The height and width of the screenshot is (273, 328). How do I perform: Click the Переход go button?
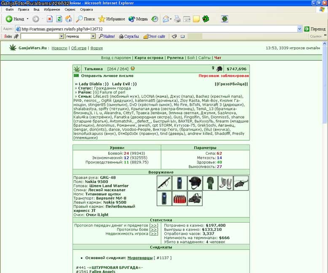tap(315, 29)
